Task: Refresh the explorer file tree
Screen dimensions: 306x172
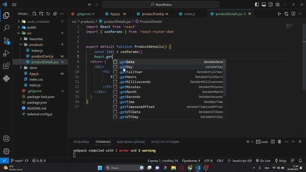Action: point(48,14)
